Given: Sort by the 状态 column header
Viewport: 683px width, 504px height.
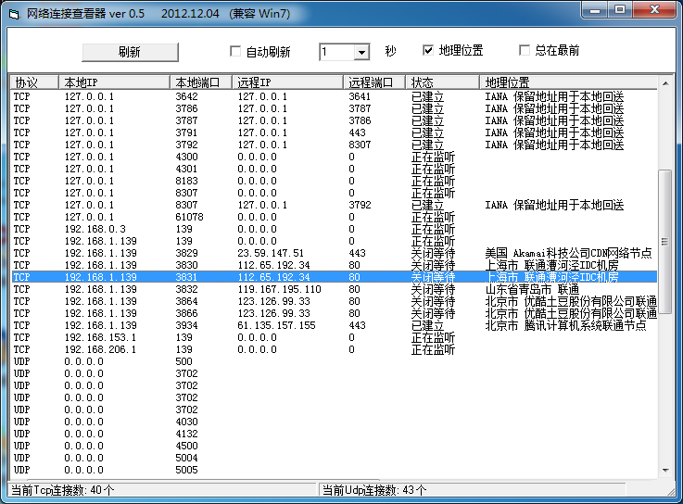Looking at the screenshot, I should [443, 82].
